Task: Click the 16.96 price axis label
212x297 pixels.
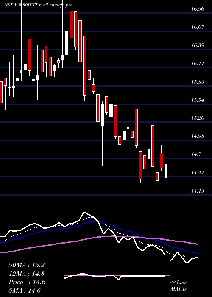Action: 198,9
